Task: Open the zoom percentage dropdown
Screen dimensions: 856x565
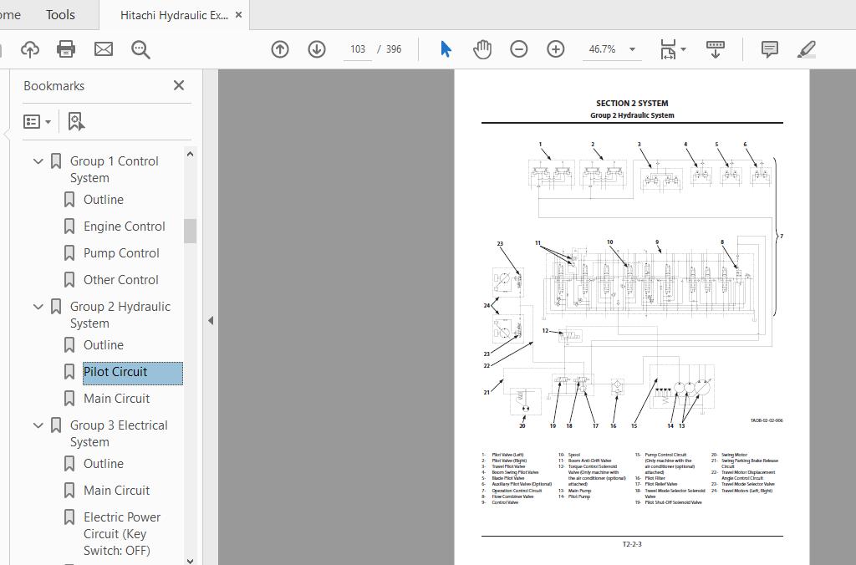Action: (x=632, y=49)
